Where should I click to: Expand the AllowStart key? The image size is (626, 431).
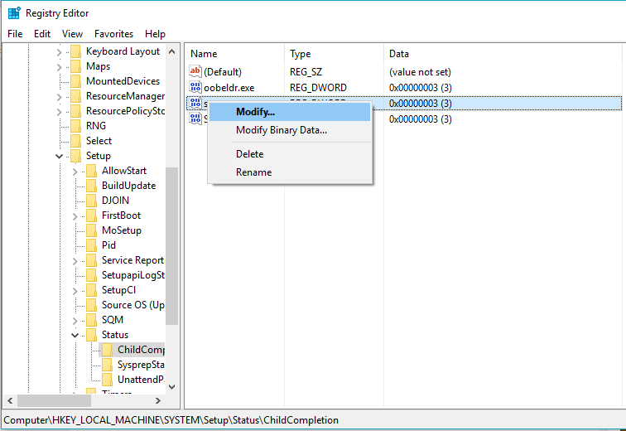click(x=75, y=171)
